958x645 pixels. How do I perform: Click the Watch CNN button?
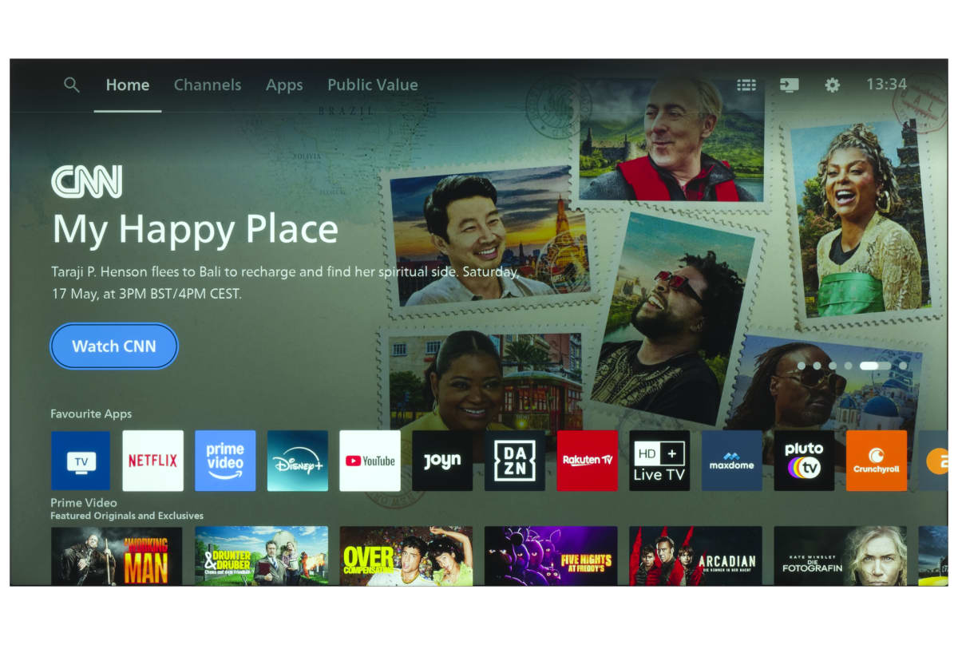point(114,346)
